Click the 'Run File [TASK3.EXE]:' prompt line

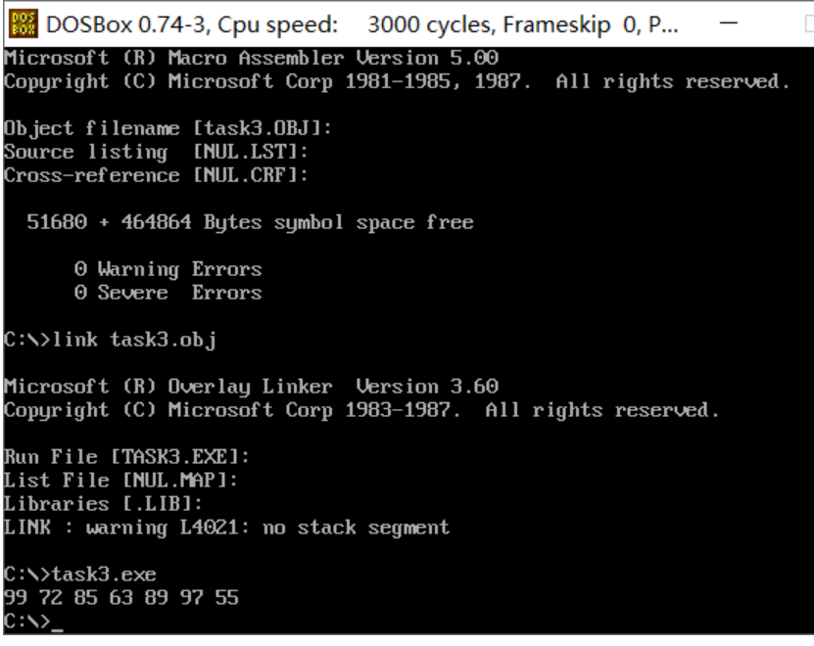coord(126,457)
